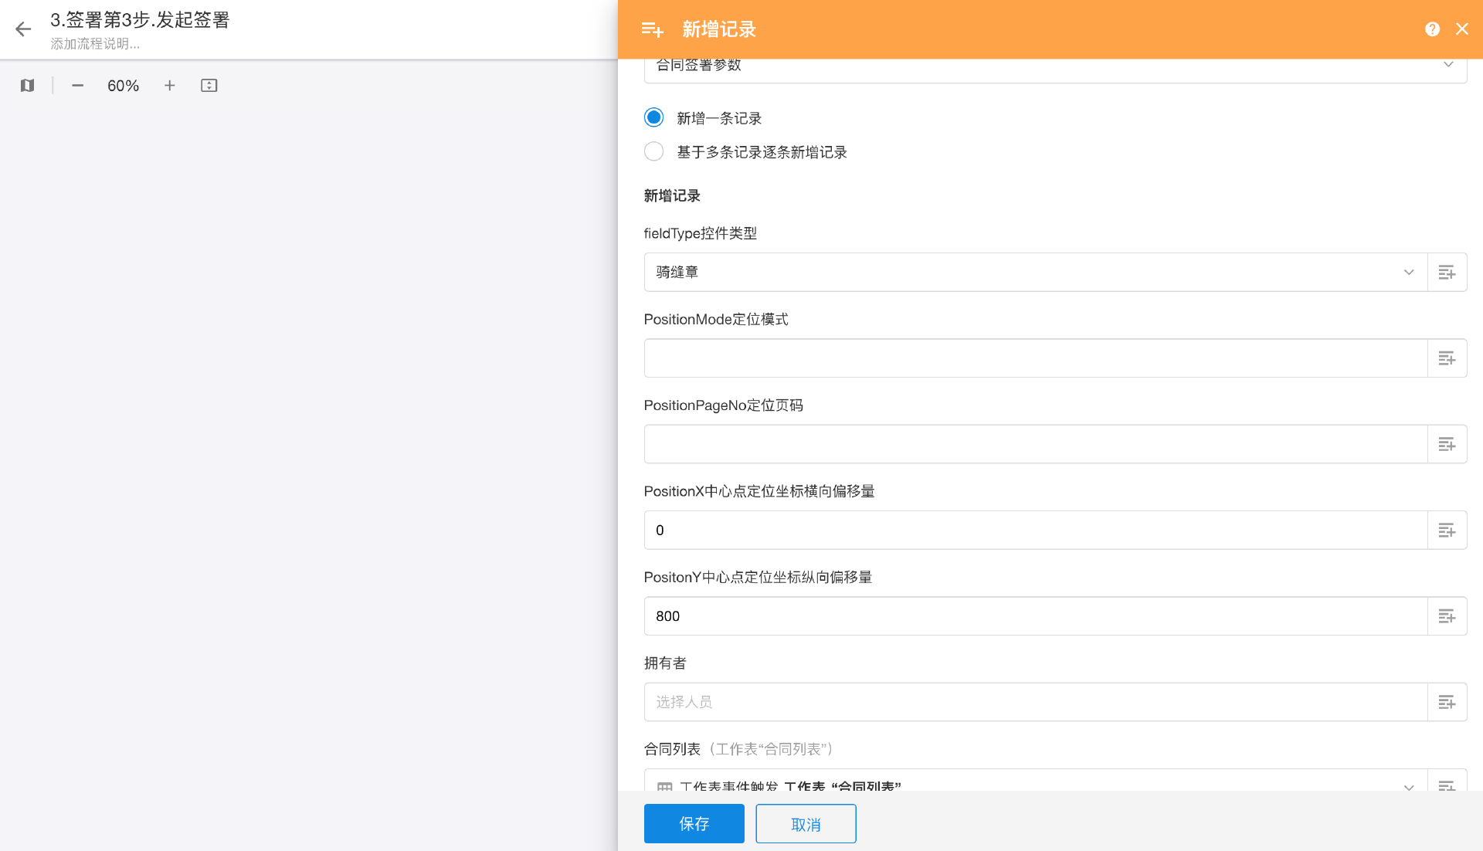Click the PositonY input containing 800

pyautogui.click(x=1035, y=616)
